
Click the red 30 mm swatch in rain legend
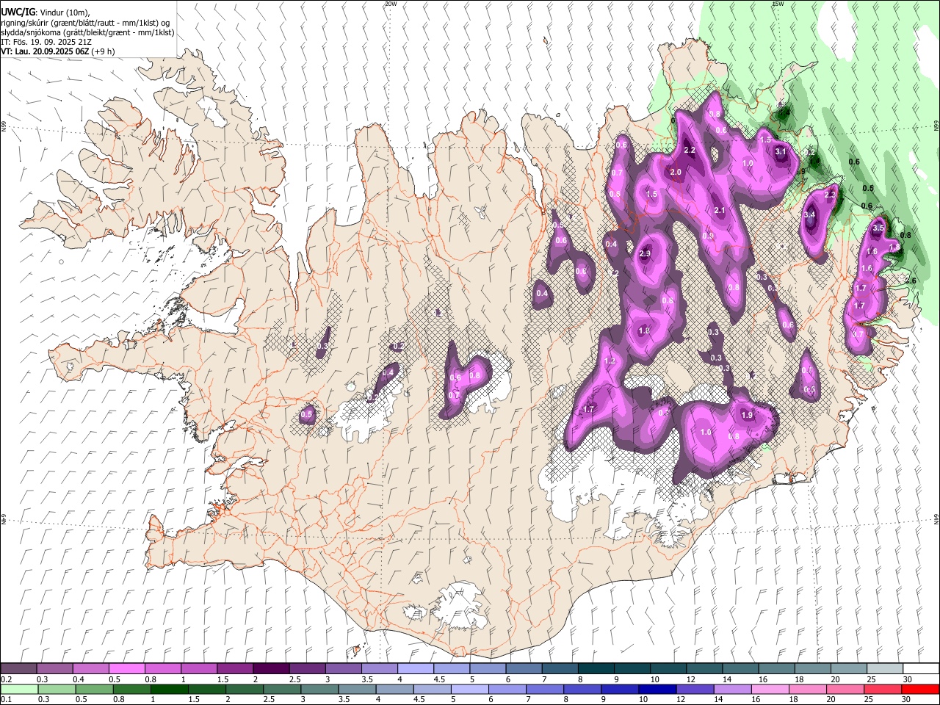pos(920,690)
